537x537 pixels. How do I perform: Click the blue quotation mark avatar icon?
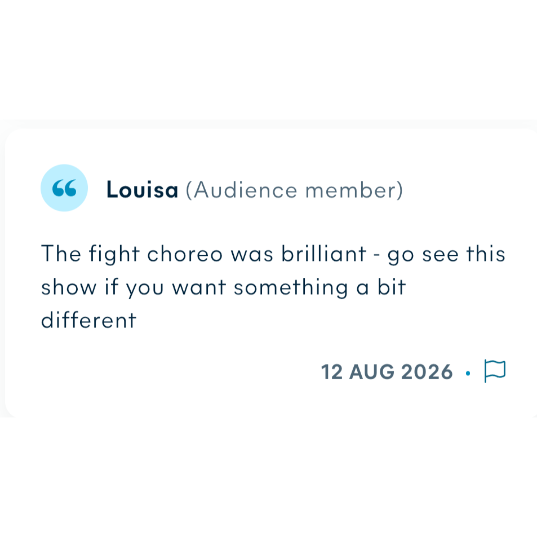(x=64, y=188)
